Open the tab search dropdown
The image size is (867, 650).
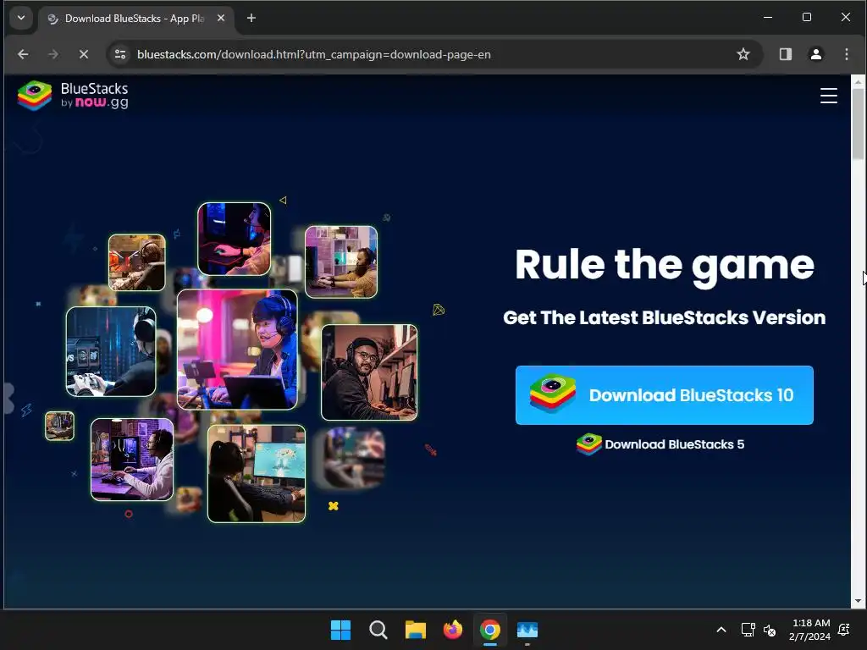[x=21, y=18]
